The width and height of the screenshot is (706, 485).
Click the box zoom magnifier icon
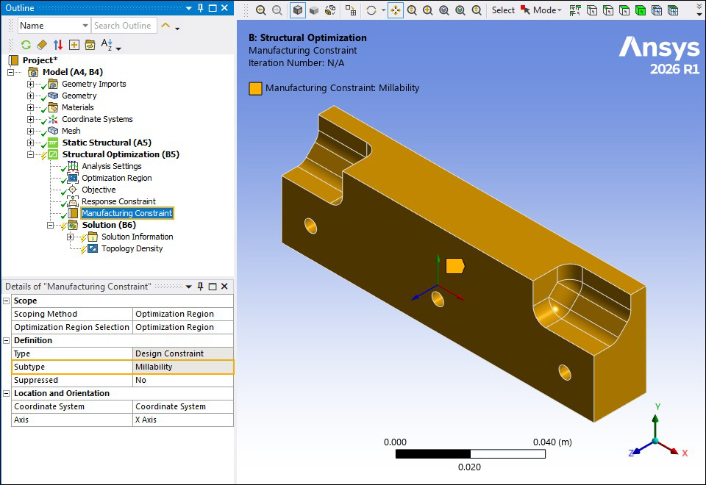click(444, 10)
